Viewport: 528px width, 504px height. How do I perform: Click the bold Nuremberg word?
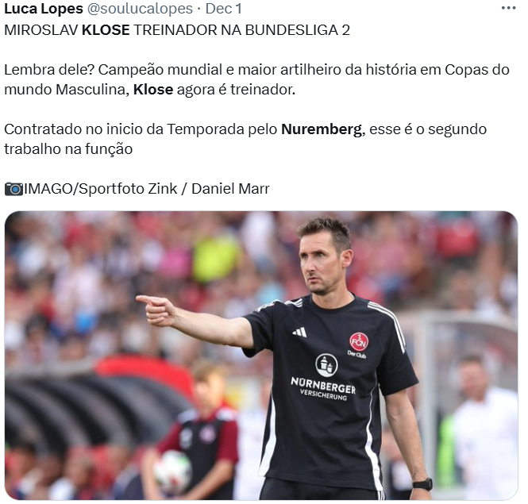(x=322, y=129)
